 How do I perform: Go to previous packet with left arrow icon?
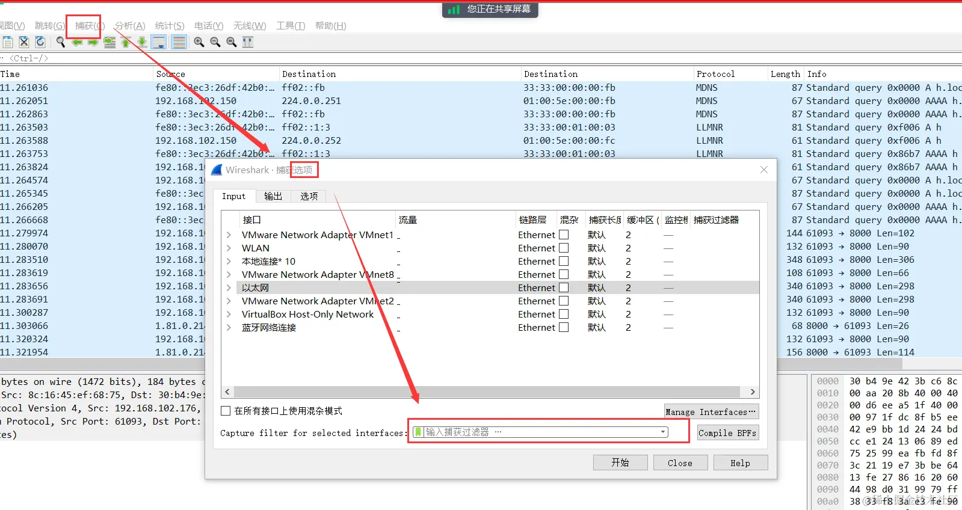pyautogui.click(x=77, y=42)
